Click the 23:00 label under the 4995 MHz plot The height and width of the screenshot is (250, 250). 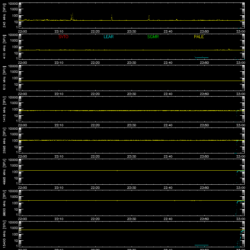[x=241, y=188]
